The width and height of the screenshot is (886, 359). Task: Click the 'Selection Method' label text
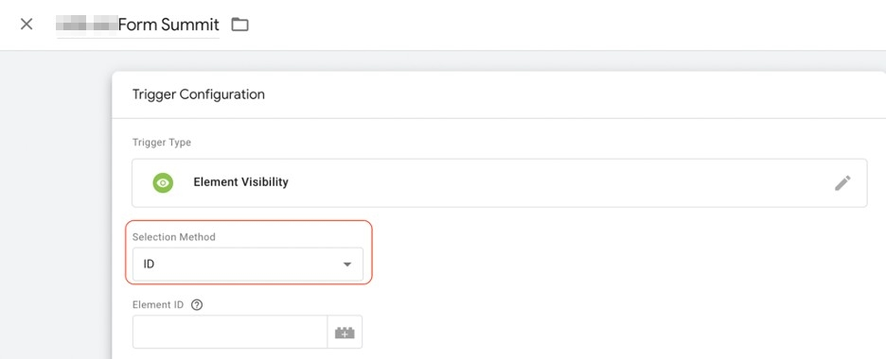coord(174,237)
